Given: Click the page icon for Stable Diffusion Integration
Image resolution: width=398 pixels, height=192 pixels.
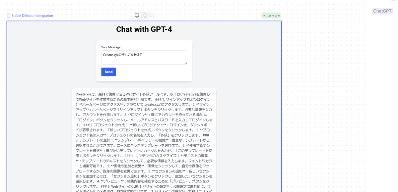Looking at the screenshot, I should (8, 15).
